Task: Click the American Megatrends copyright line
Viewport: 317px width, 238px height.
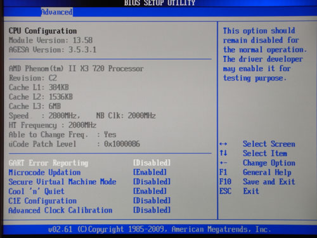Action: click(160, 229)
